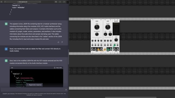The image size is (175, 98).
Task: Click the RIGHT input jack on Audio
Action: [x=118, y=45]
